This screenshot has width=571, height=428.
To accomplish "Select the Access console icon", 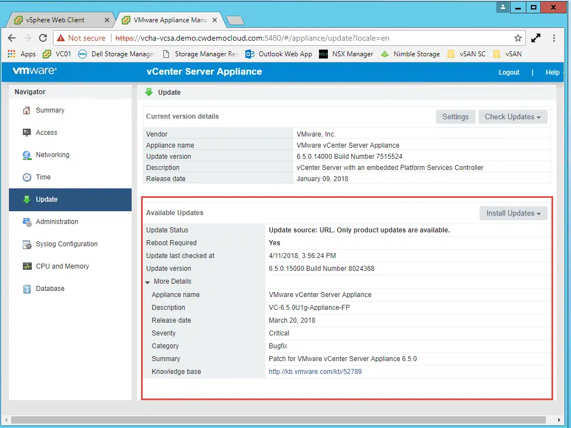I will pyautogui.click(x=27, y=133).
